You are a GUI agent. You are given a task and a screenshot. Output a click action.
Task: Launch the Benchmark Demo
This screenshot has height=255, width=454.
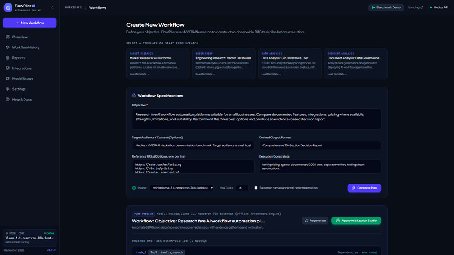click(x=386, y=7)
